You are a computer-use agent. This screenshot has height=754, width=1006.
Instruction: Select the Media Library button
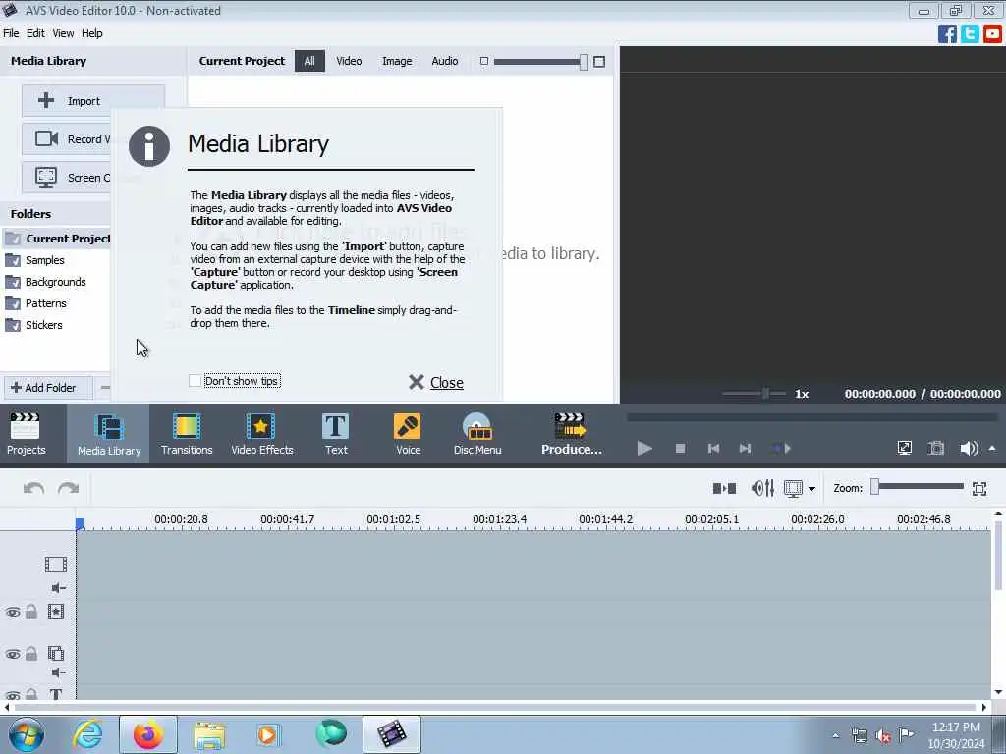click(x=108, y=433)
